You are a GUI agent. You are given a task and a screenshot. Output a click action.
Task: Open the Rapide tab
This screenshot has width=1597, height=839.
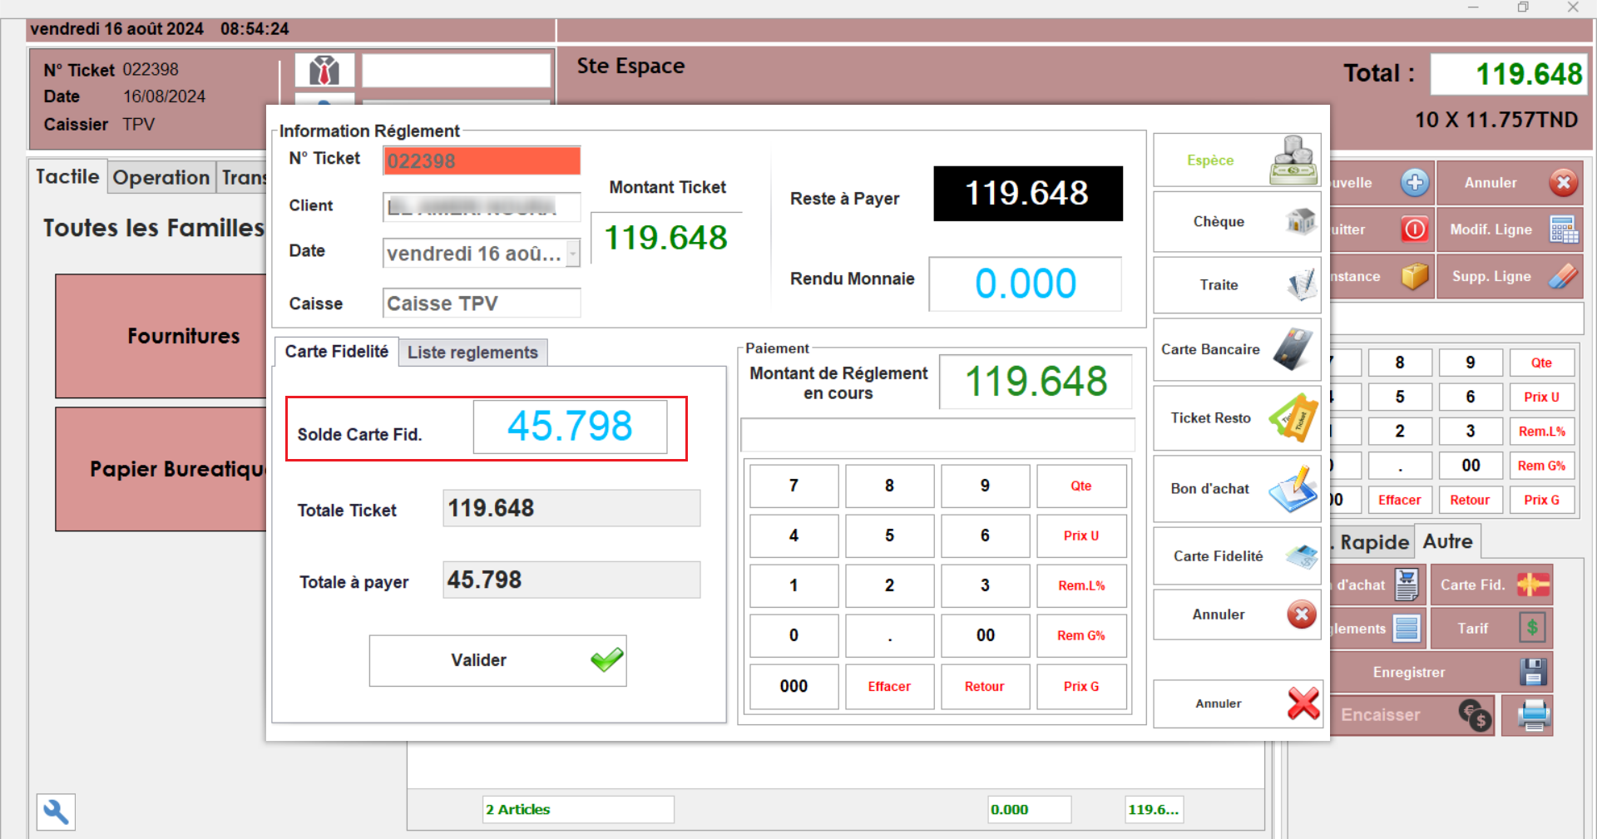pyautogui.click(x=1373, y=542)
